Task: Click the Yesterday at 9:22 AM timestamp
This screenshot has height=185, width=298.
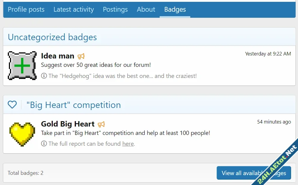Action: pyautogui.click(x=268, y=54)
